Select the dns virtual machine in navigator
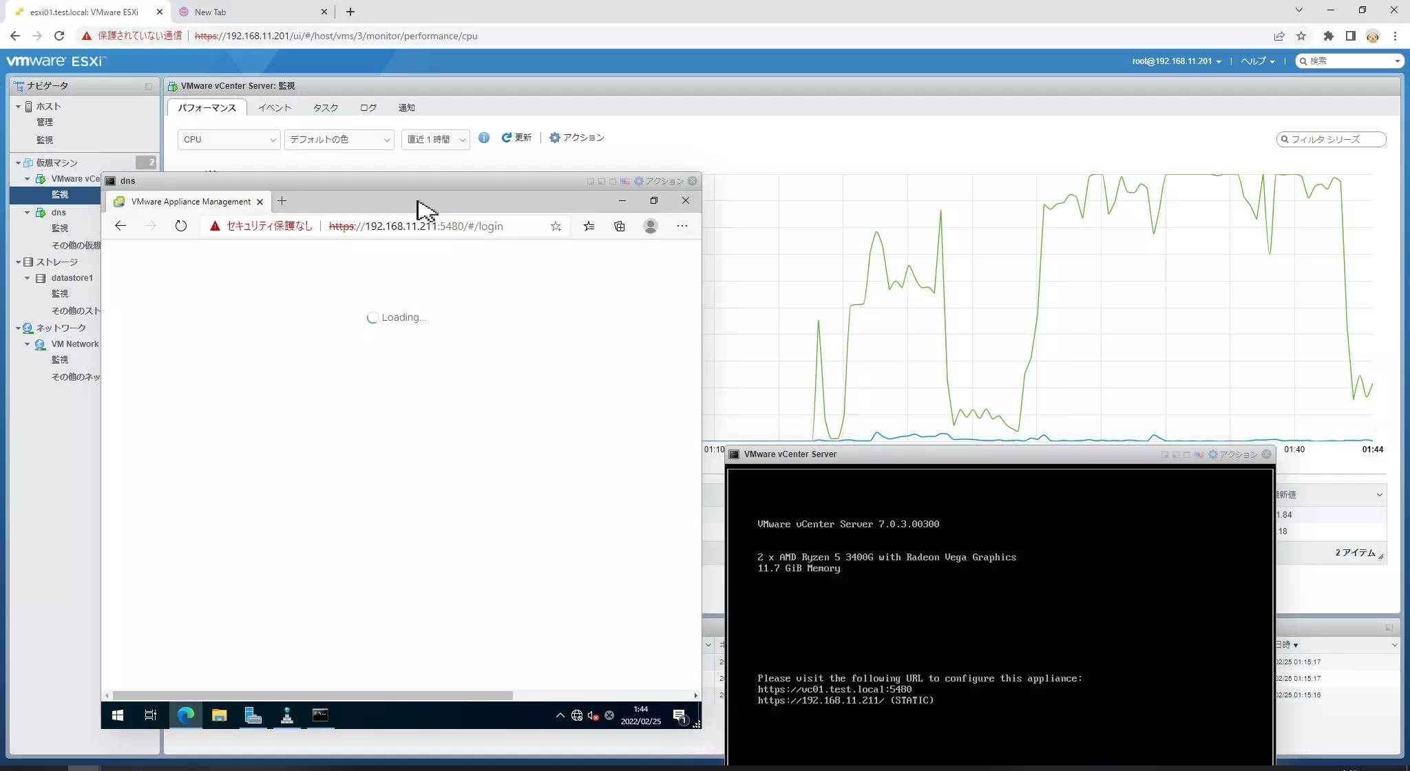 59,213
